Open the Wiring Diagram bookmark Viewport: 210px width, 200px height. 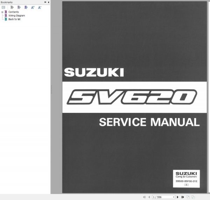[17, 15]
